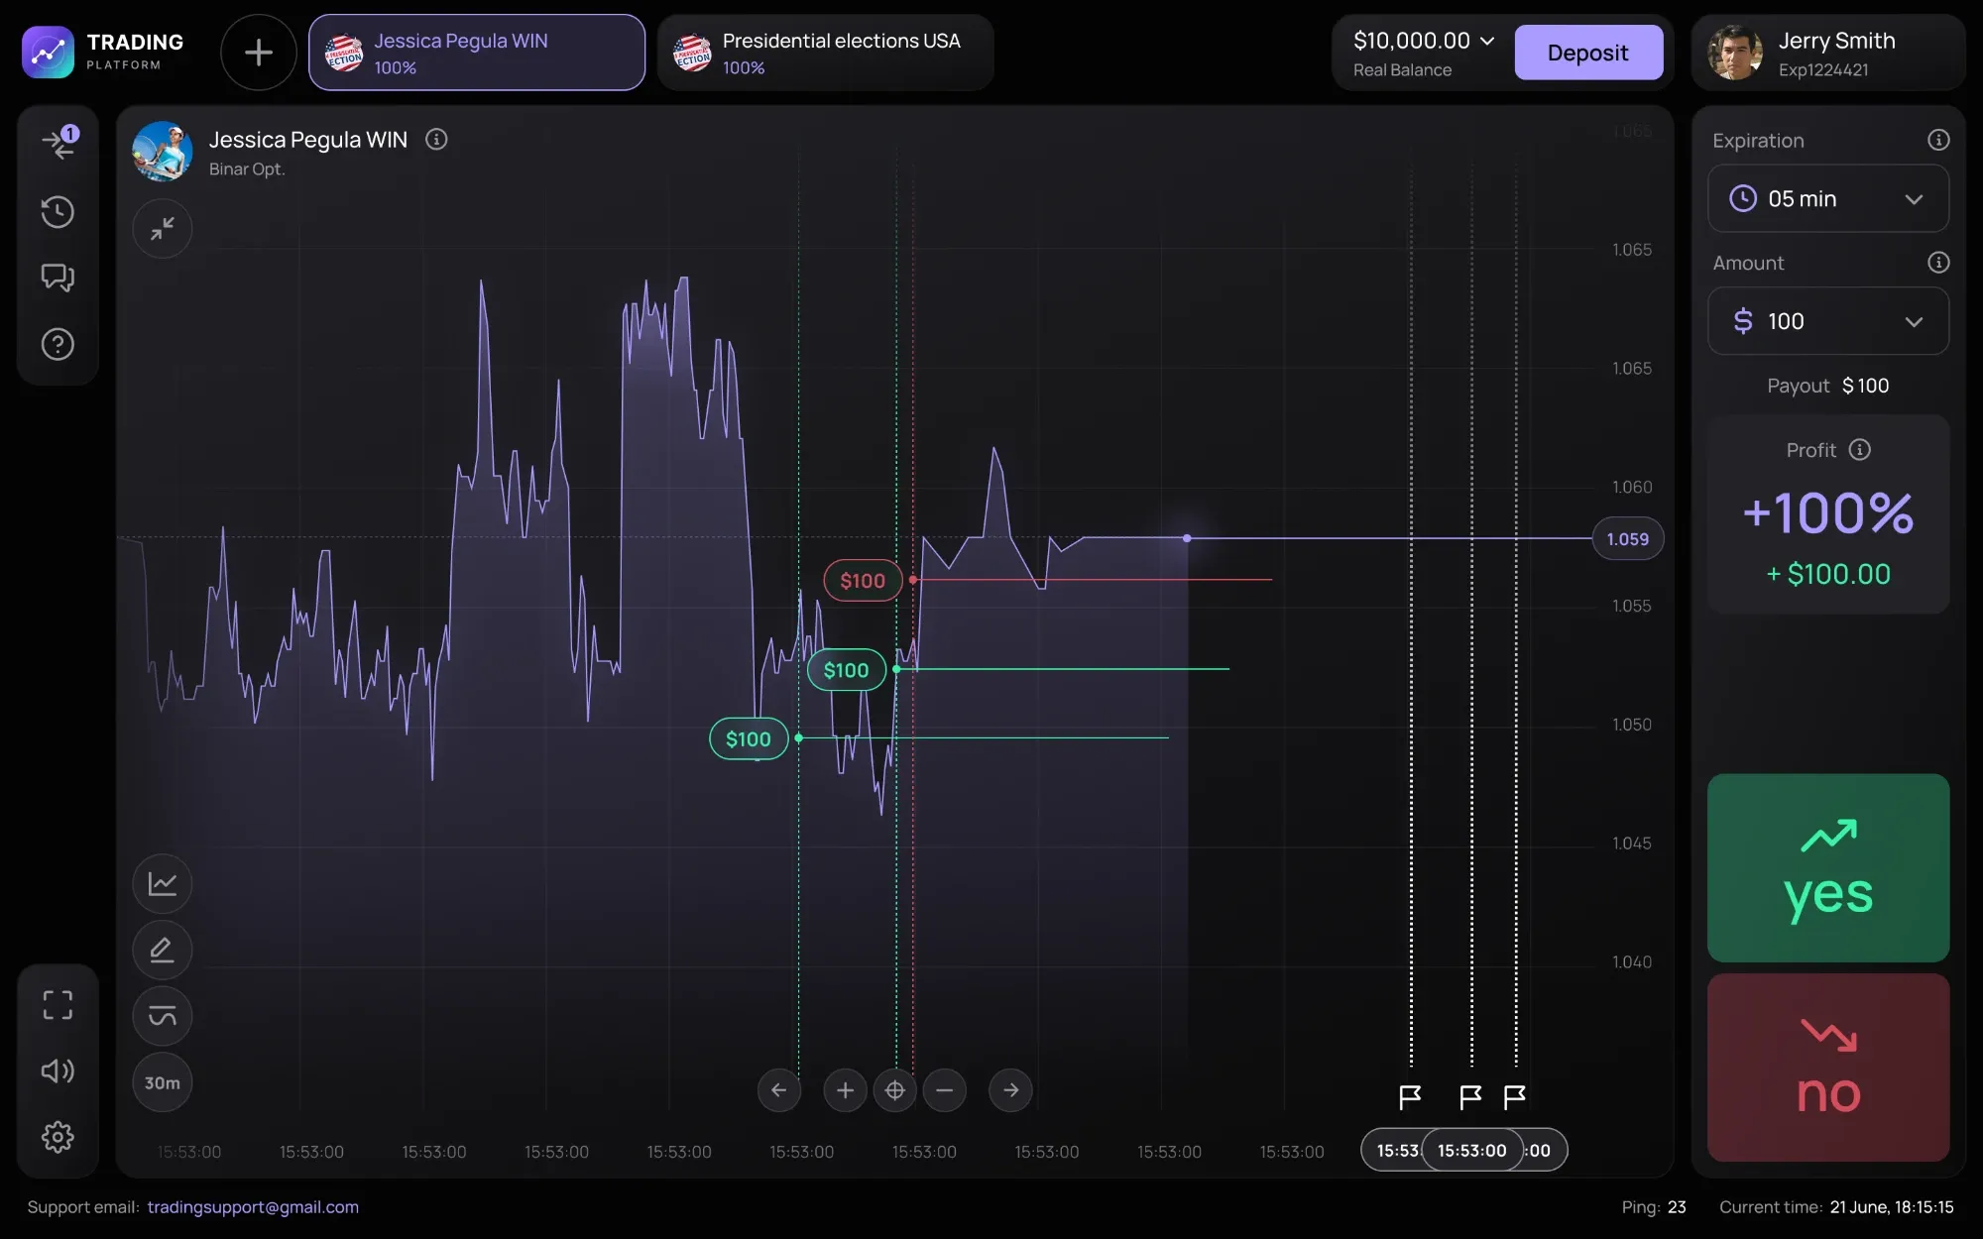Image resolution: width=1983 pixels, height=1239 pixels.
Task: Zoom out the chart with minus button
Action: (x=945, y=1090)
